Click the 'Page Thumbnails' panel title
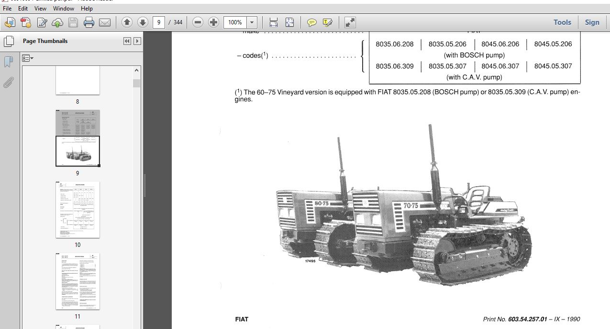This screenshot has width=610, height=329. point(45,41)
